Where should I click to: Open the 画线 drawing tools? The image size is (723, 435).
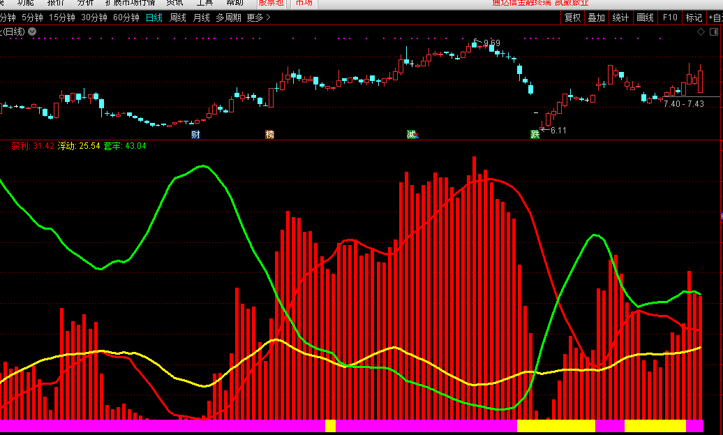click(x=645, y=17)
